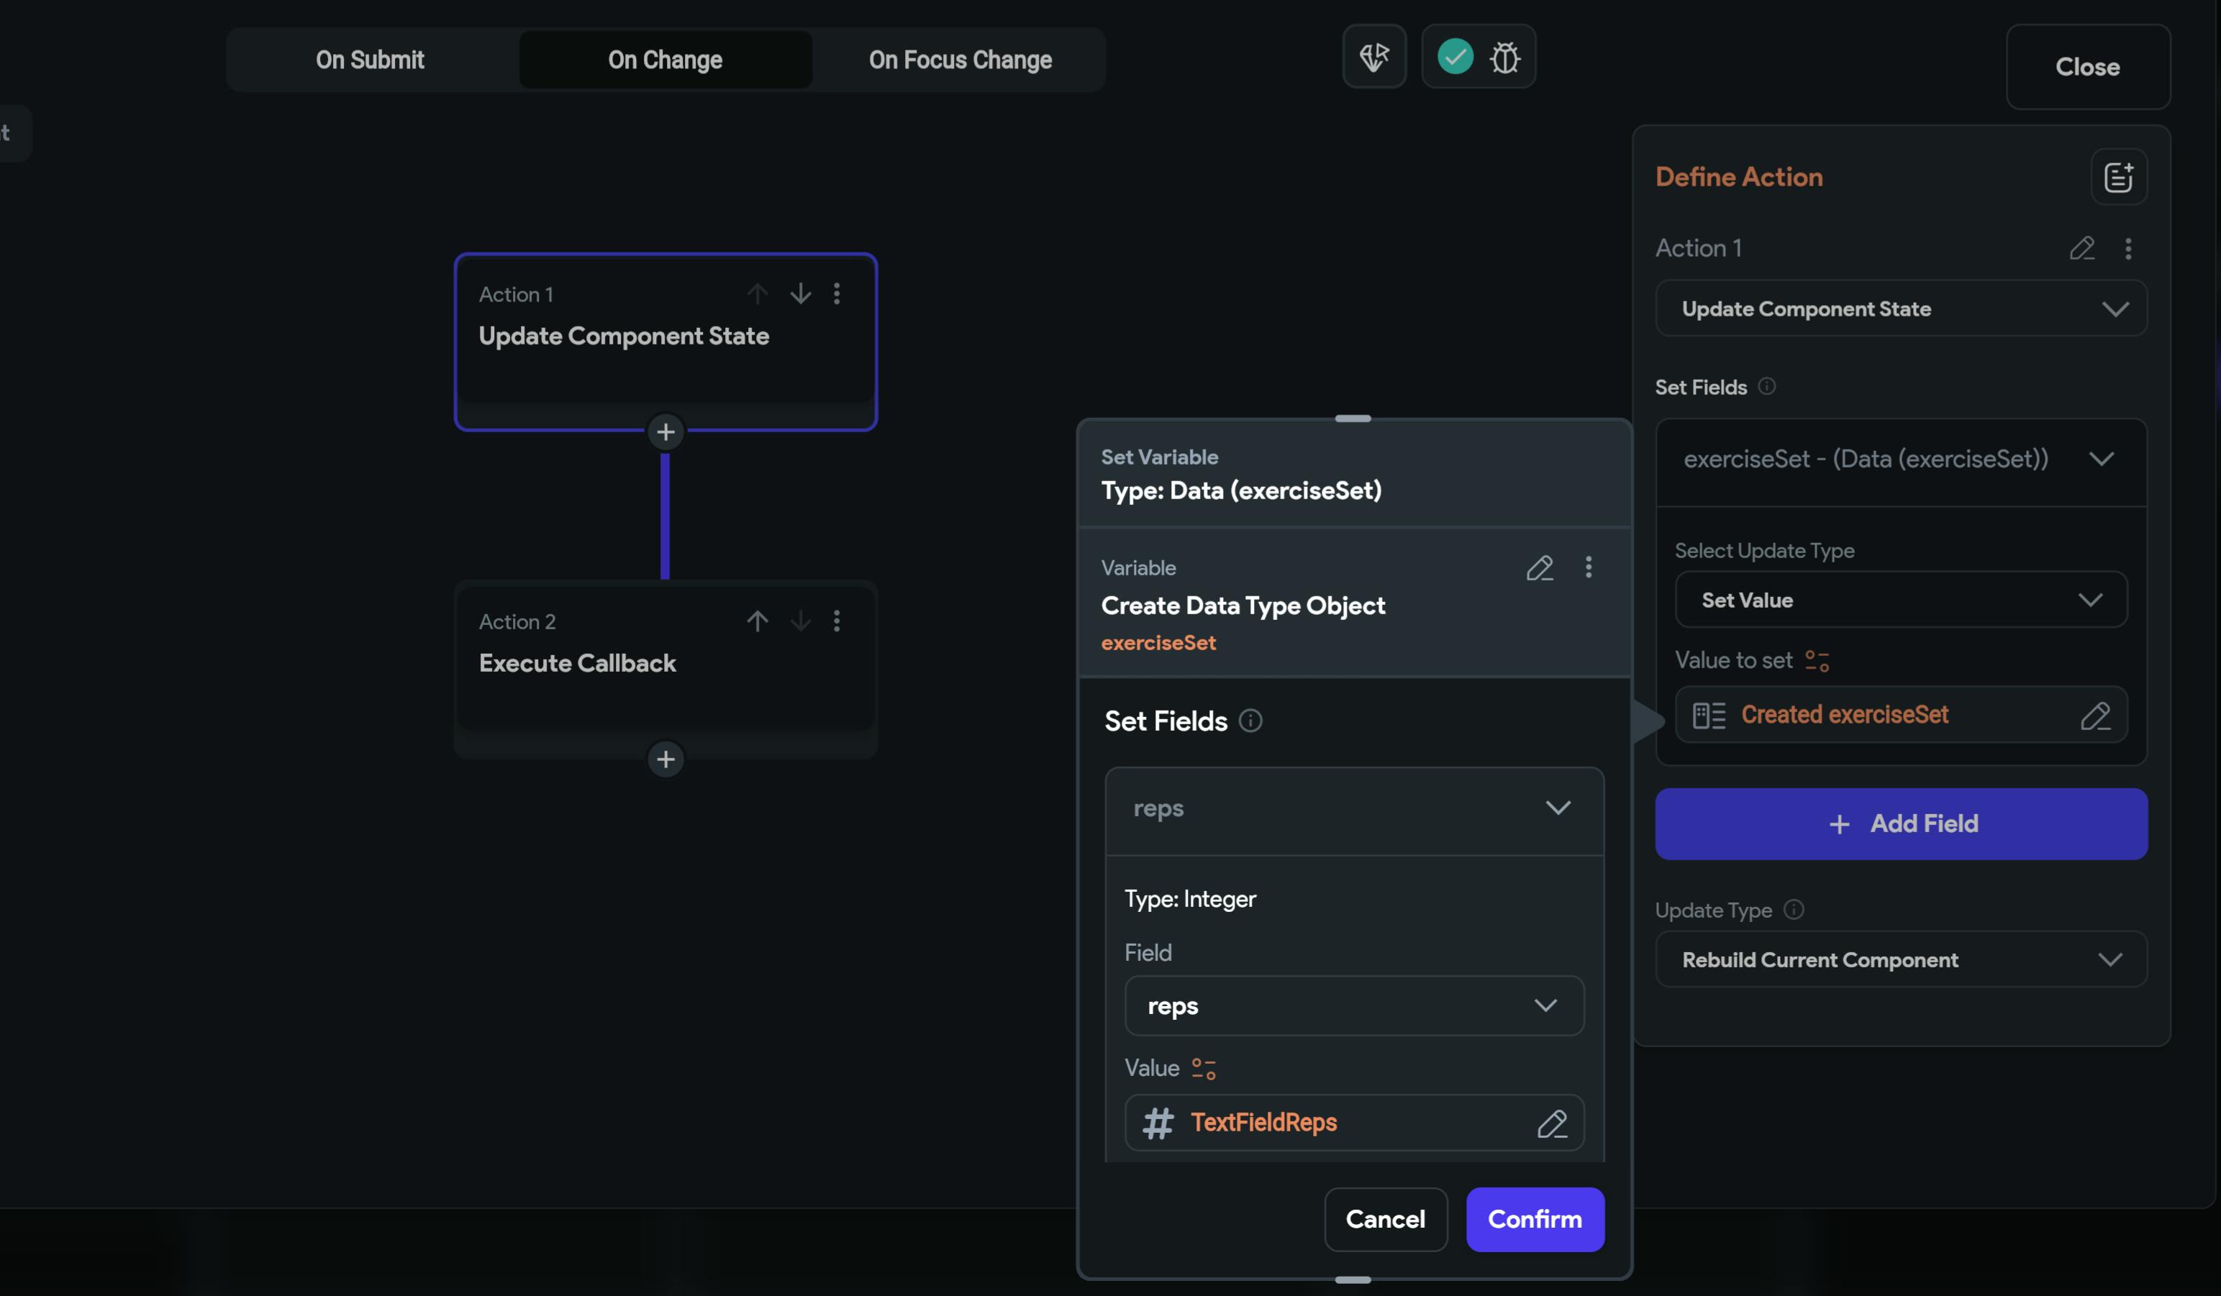
Task: Open Rebuild Current Component dropdown
Action: click(1900, 960)
